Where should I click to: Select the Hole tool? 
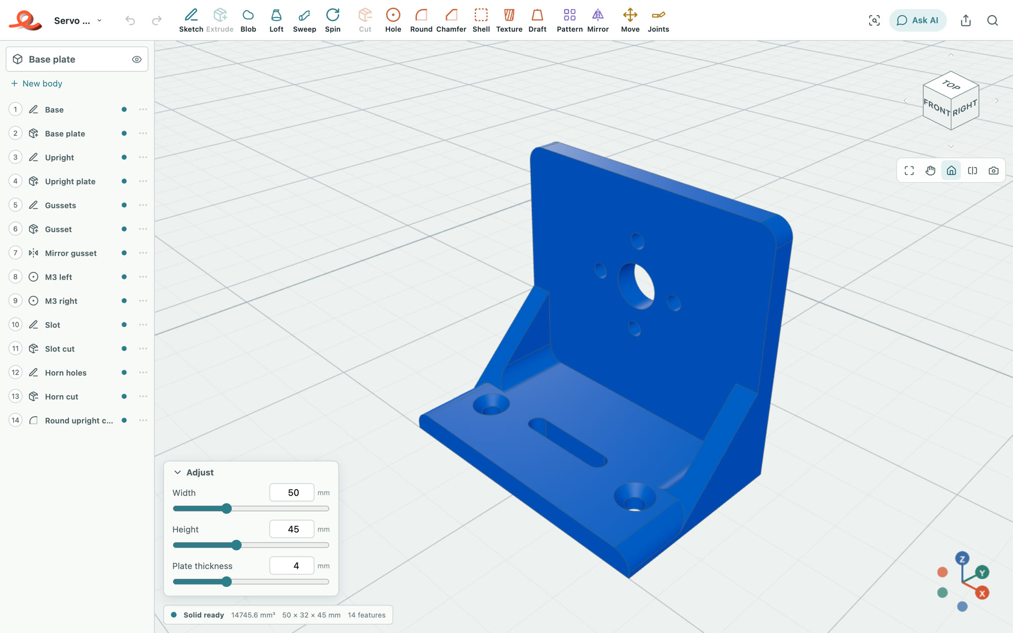(x=393, y=20)
